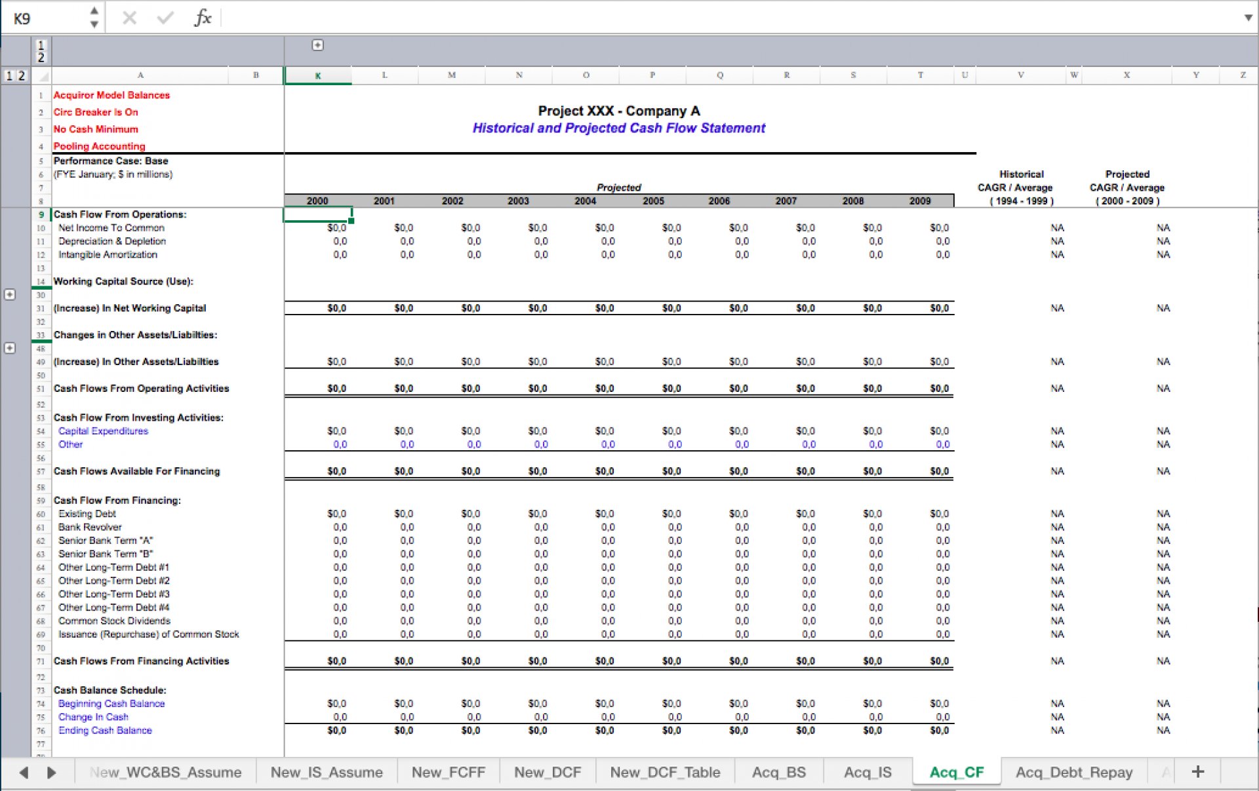Expand the Other Assets/Liabilities row group

point(10,348)
